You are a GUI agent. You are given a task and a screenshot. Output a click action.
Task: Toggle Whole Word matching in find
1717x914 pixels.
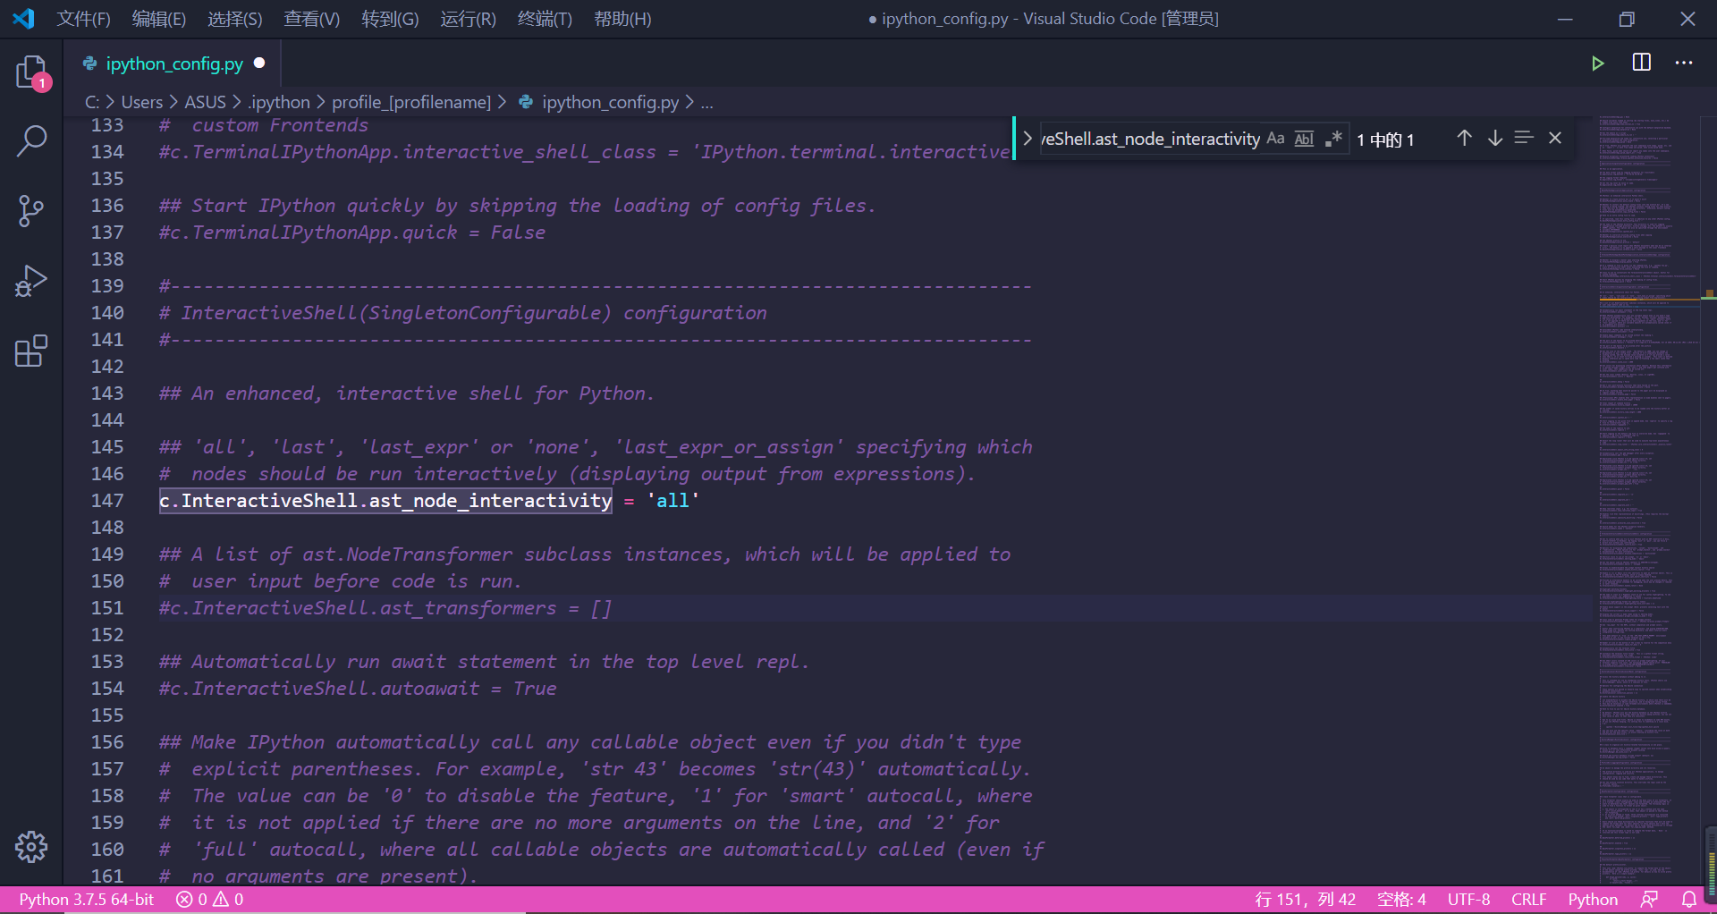[1303, 138]
